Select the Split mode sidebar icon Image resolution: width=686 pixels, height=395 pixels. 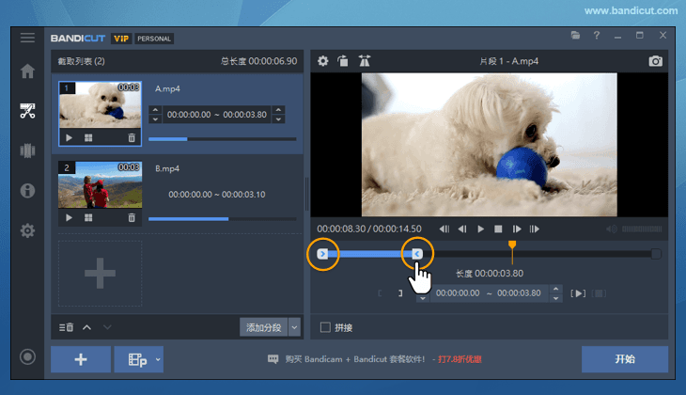point(27,150)
